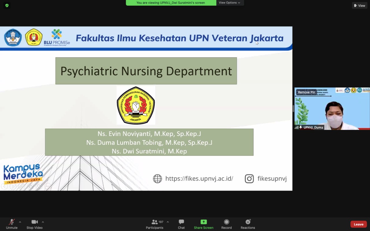Start recording with the Record button

[226, 224]
